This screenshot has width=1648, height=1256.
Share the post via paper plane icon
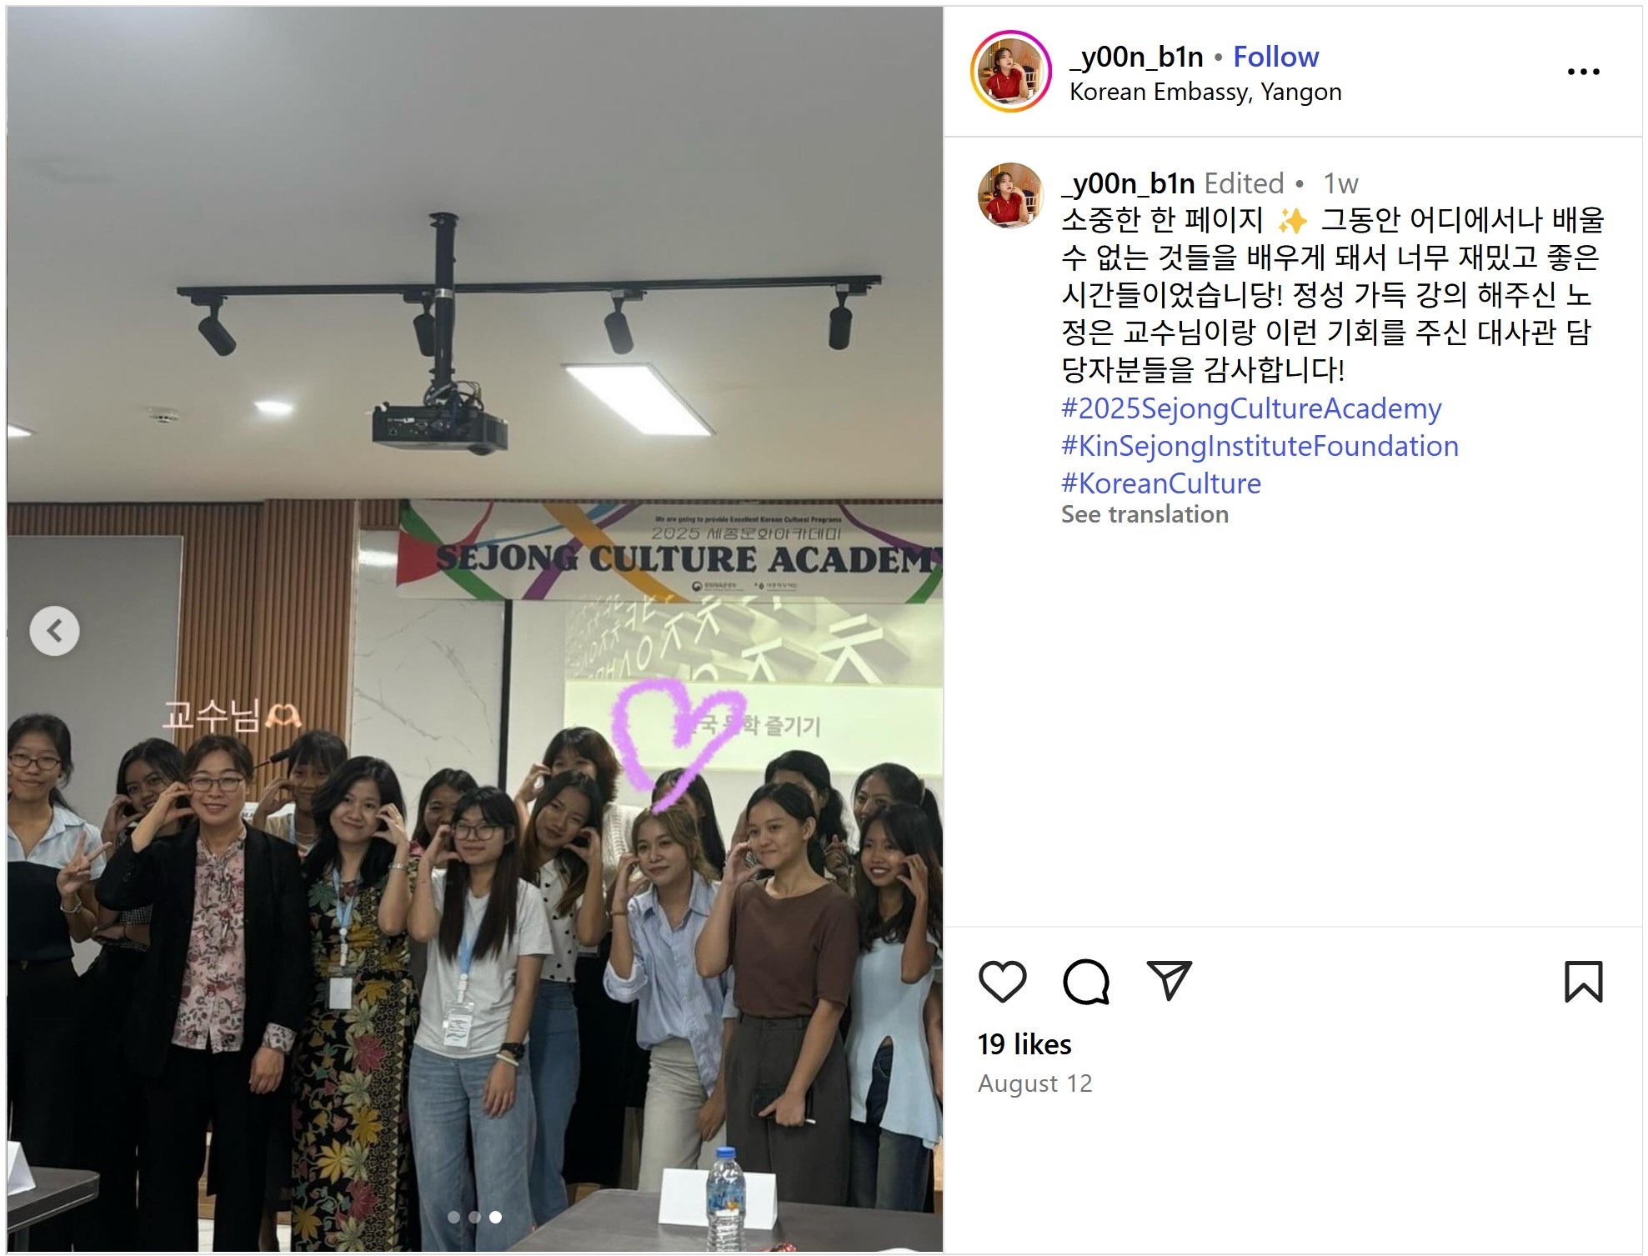[1169, 980]
